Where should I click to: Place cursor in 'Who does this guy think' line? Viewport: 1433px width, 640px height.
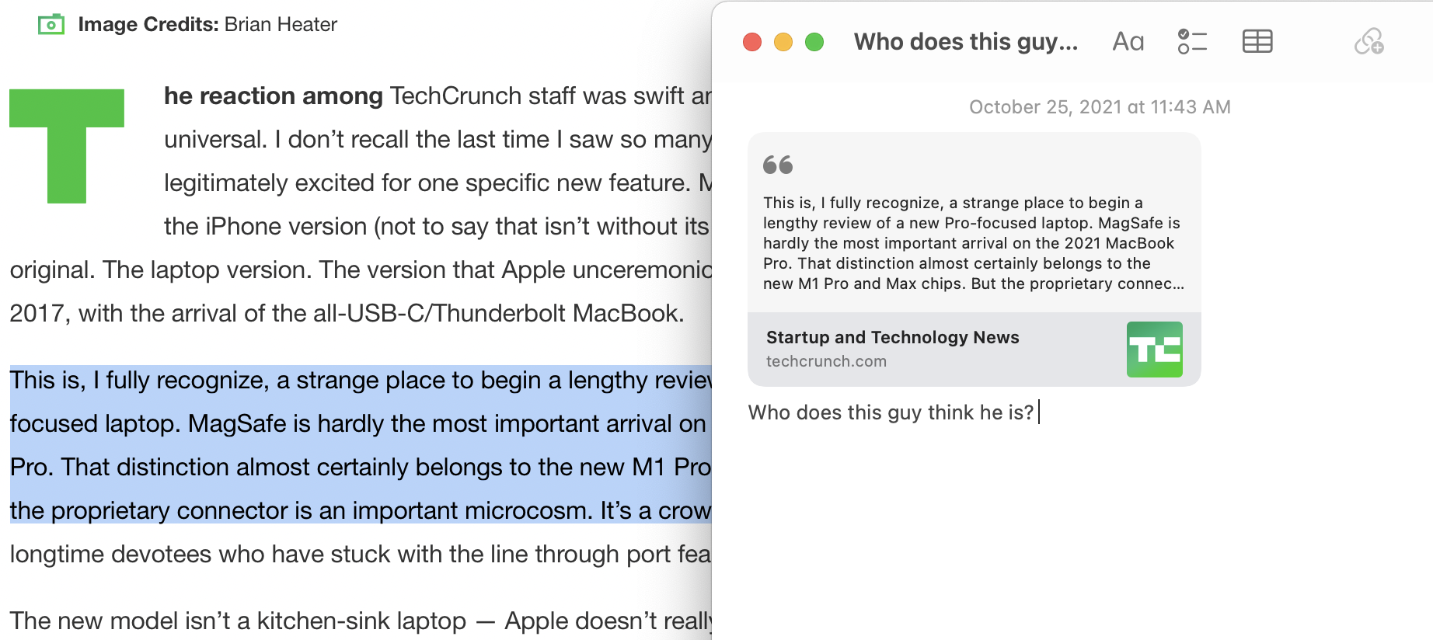[891, 412]
